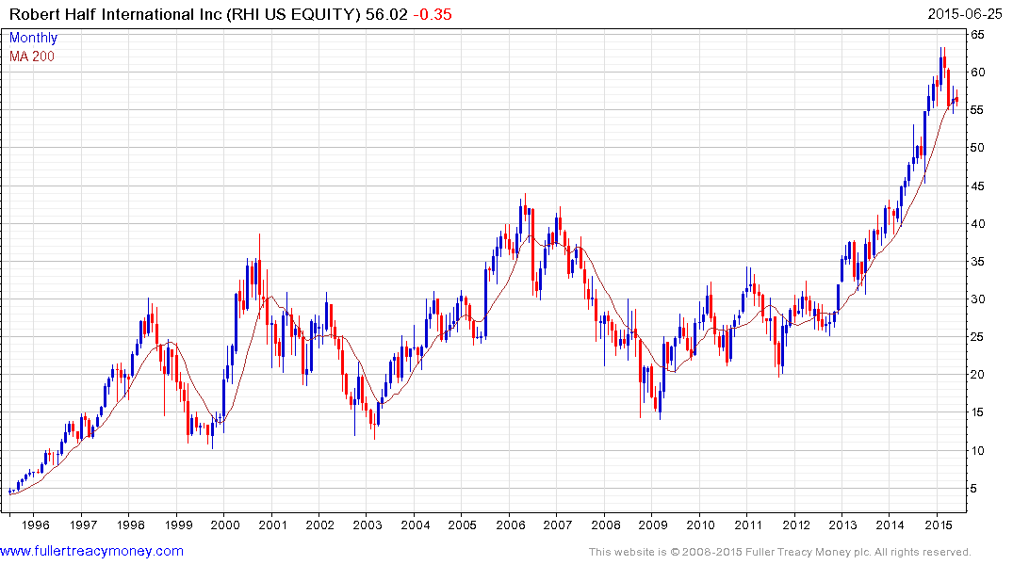Click the 2007 year label on x-axis

[x=558, y=525]
